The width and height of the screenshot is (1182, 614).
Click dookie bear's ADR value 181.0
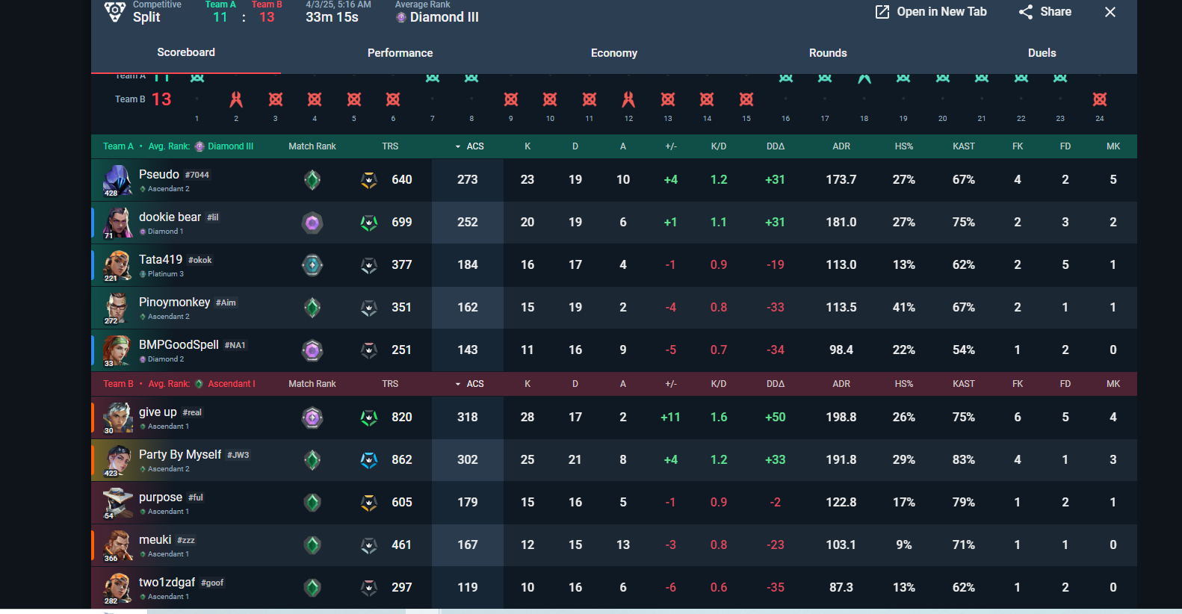[841, 223]
